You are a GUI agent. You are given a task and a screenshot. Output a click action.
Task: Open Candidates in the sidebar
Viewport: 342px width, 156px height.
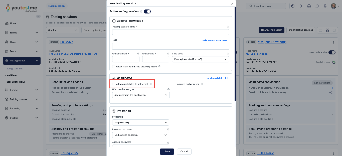tap(11, 75)
